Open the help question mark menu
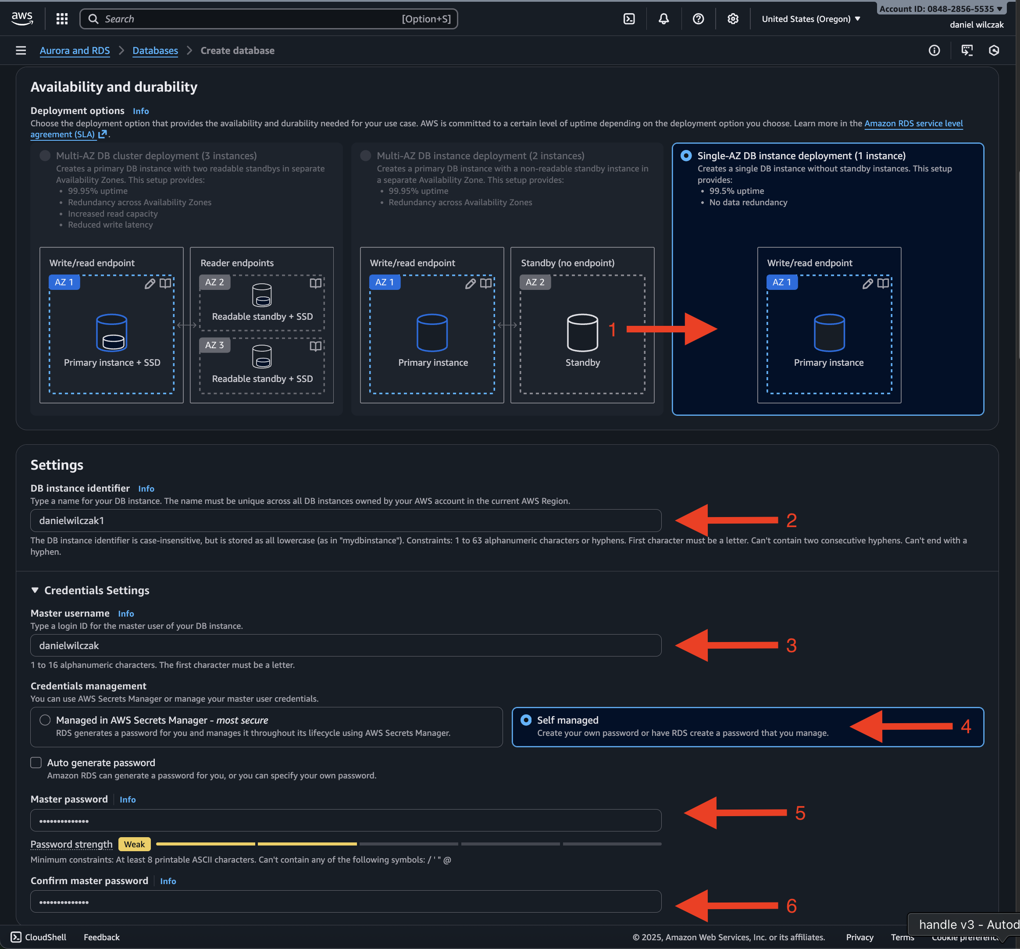This screenshot has width=1020, height=949. [x=698, y=19]
